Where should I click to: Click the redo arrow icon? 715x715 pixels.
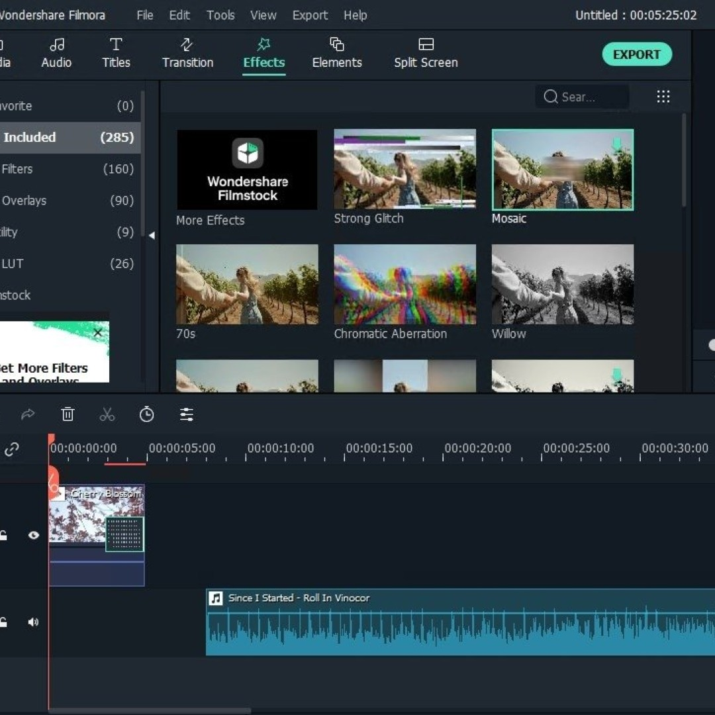(x=28, y=414)
